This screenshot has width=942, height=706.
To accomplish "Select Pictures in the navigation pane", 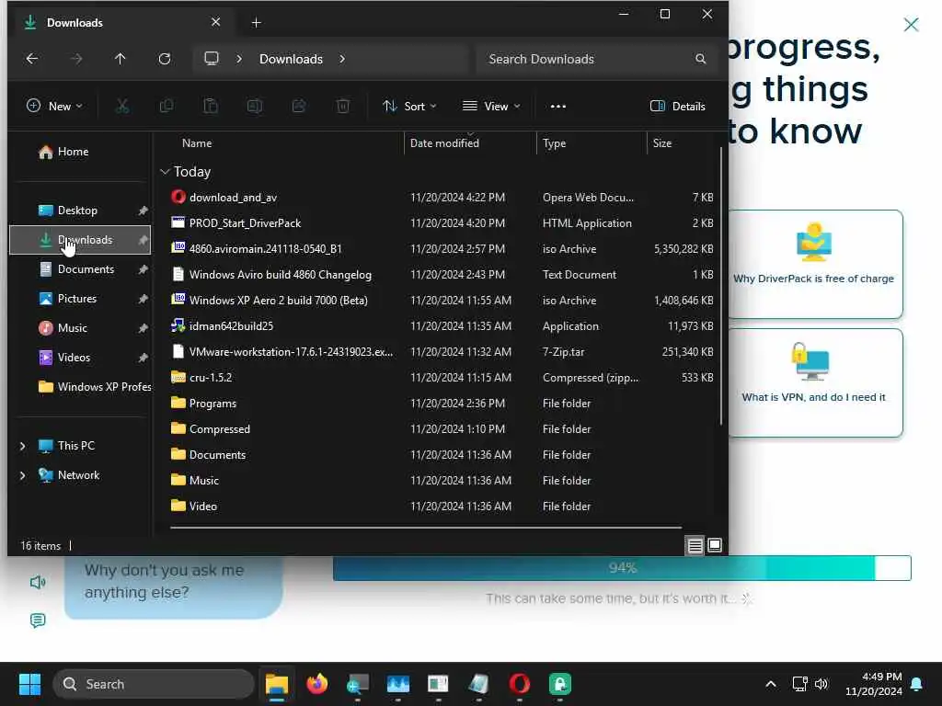I will [x=80, y=299].
